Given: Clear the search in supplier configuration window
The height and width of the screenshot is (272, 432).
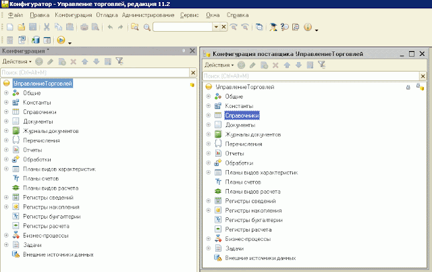Looking at the screenshot, I should [x=423, y=76].
